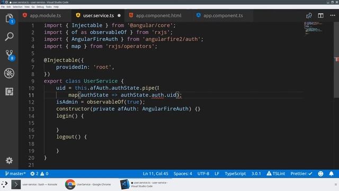Open the Help menu
This screenshot has width=339, height=191.
[56, 7]
